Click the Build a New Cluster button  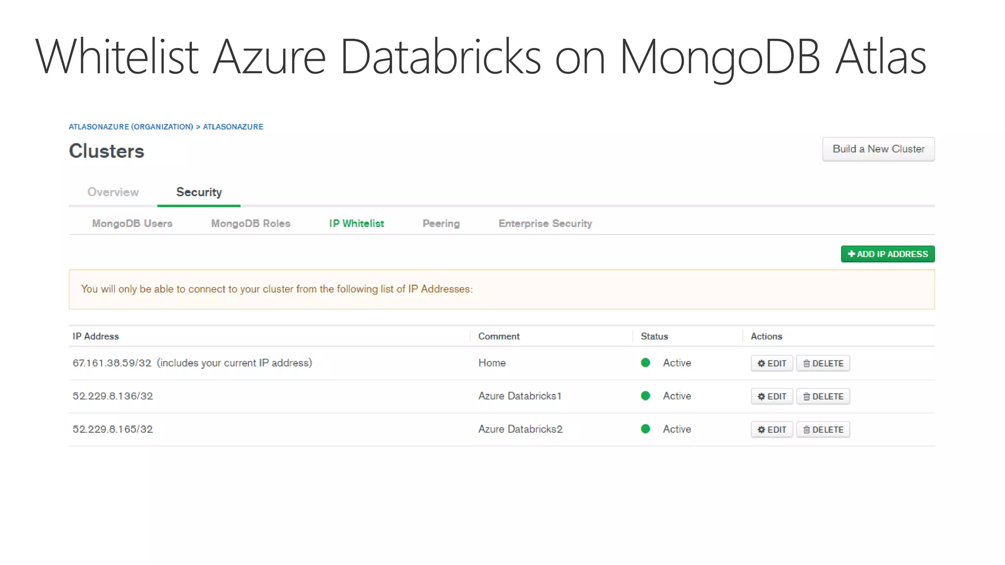pyautogui.click(x=878, y=149)
